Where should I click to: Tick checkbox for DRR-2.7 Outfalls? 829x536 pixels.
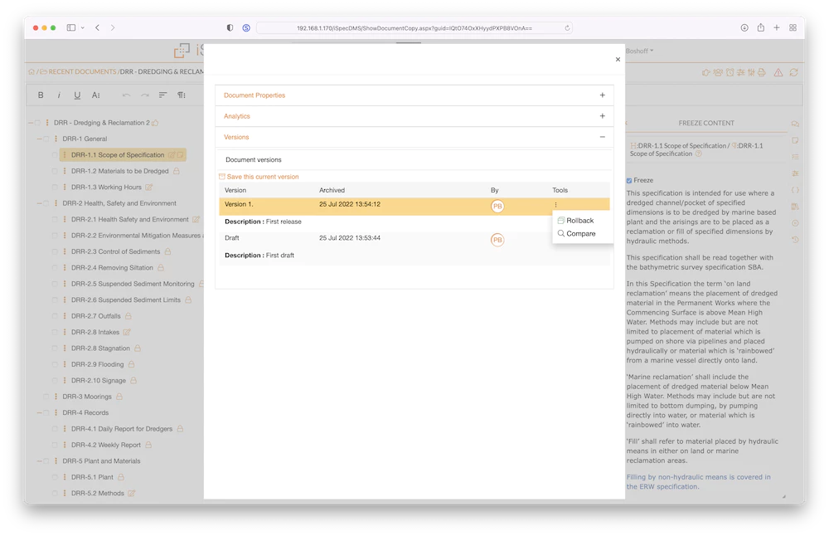pyautogui.click(x=55, y=316)
